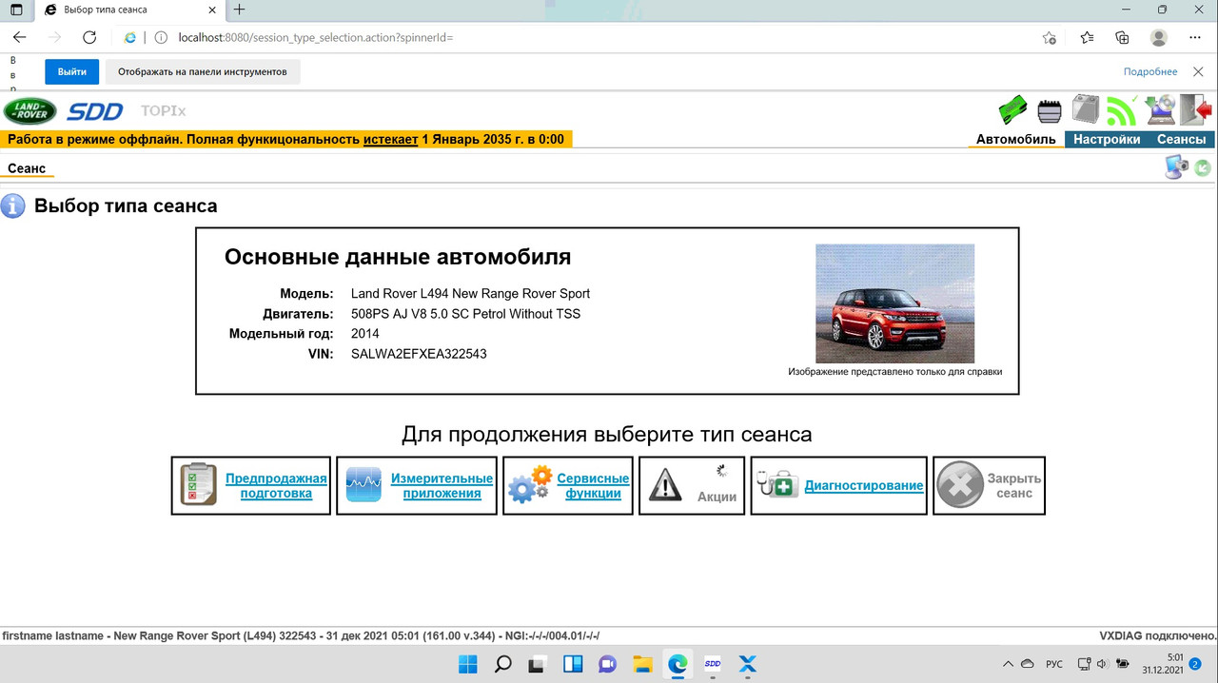Screen dimensions: 1218x683
Task: Close the browser notification bar
Action: click(1197, 71)
